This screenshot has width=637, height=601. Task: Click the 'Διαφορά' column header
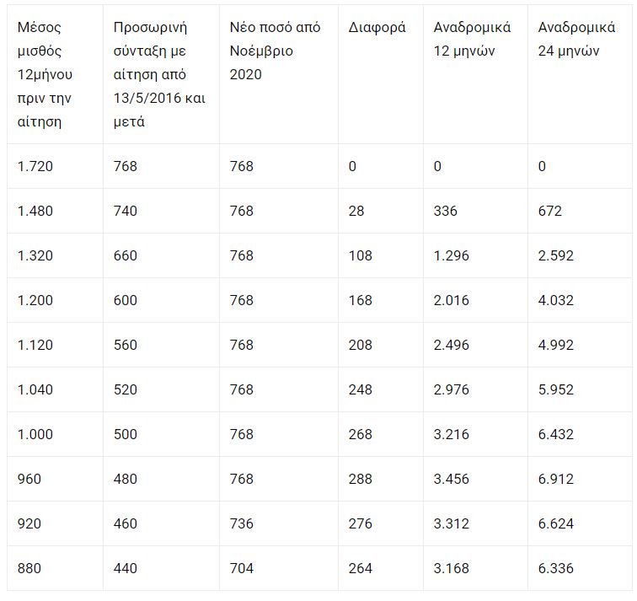[x=377, y=28]
